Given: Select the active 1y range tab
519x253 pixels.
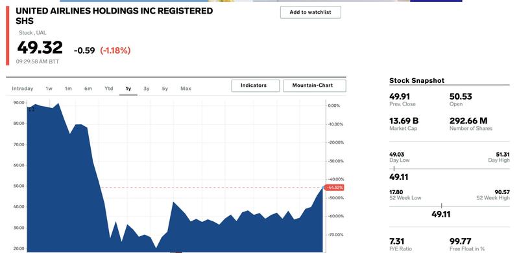Looking at the screenshot, I should (x=128, y=89).
